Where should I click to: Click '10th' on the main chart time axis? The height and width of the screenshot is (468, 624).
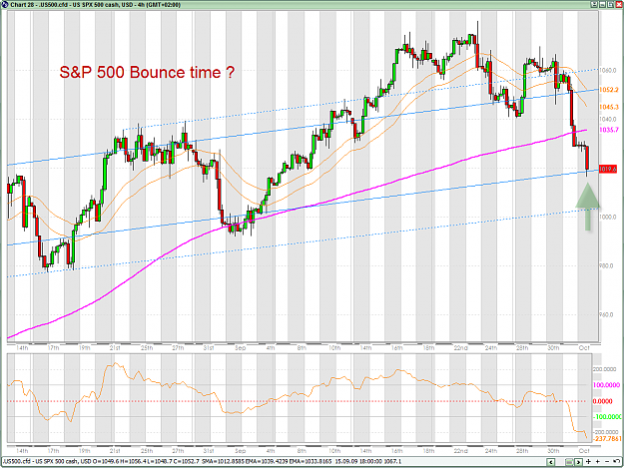[334, 348]
